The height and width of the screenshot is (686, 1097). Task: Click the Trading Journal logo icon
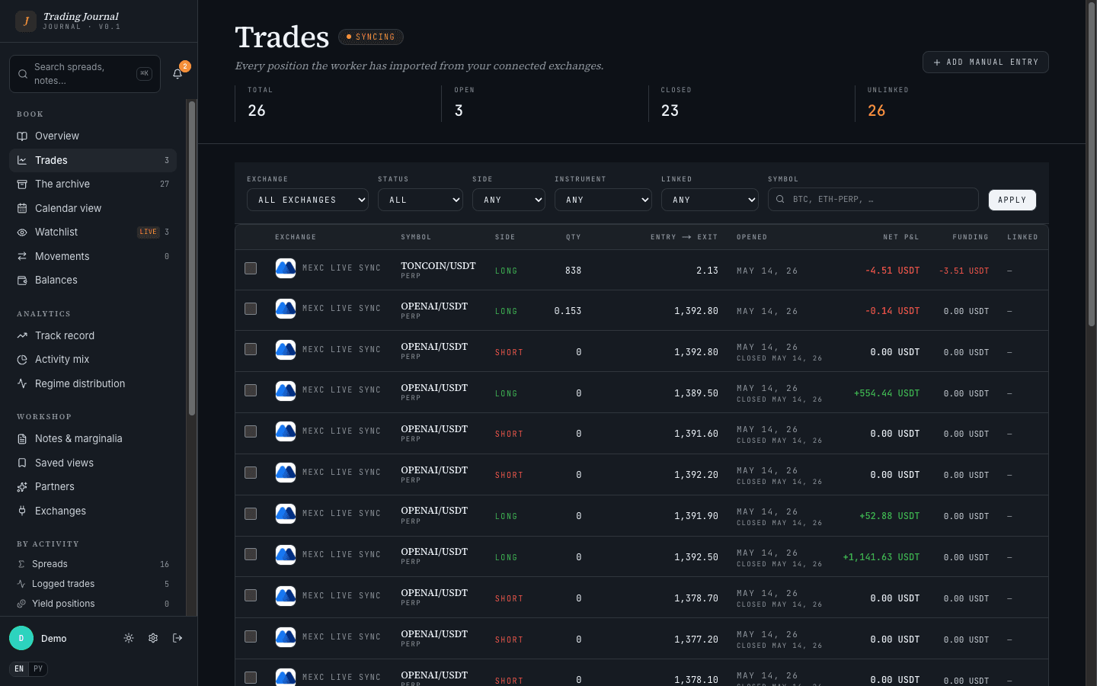point(26,21)
